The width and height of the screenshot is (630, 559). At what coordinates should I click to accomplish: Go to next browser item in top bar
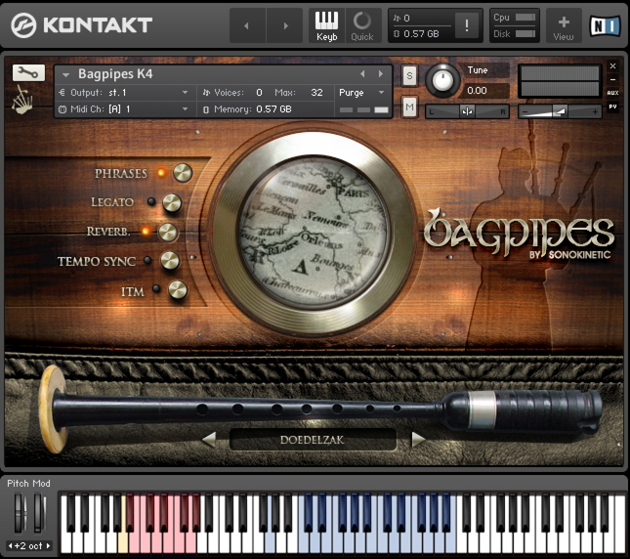(285, 25)
